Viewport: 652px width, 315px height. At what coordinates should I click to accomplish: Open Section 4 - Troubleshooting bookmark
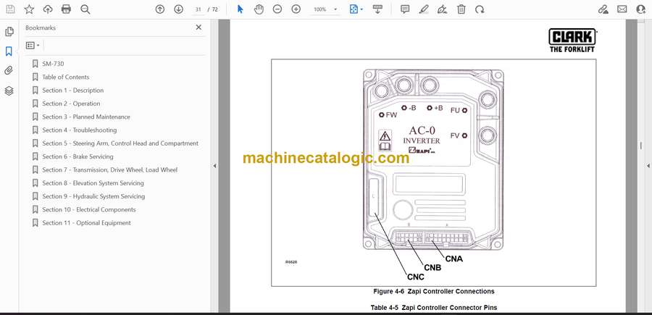(x=79, y=130)
